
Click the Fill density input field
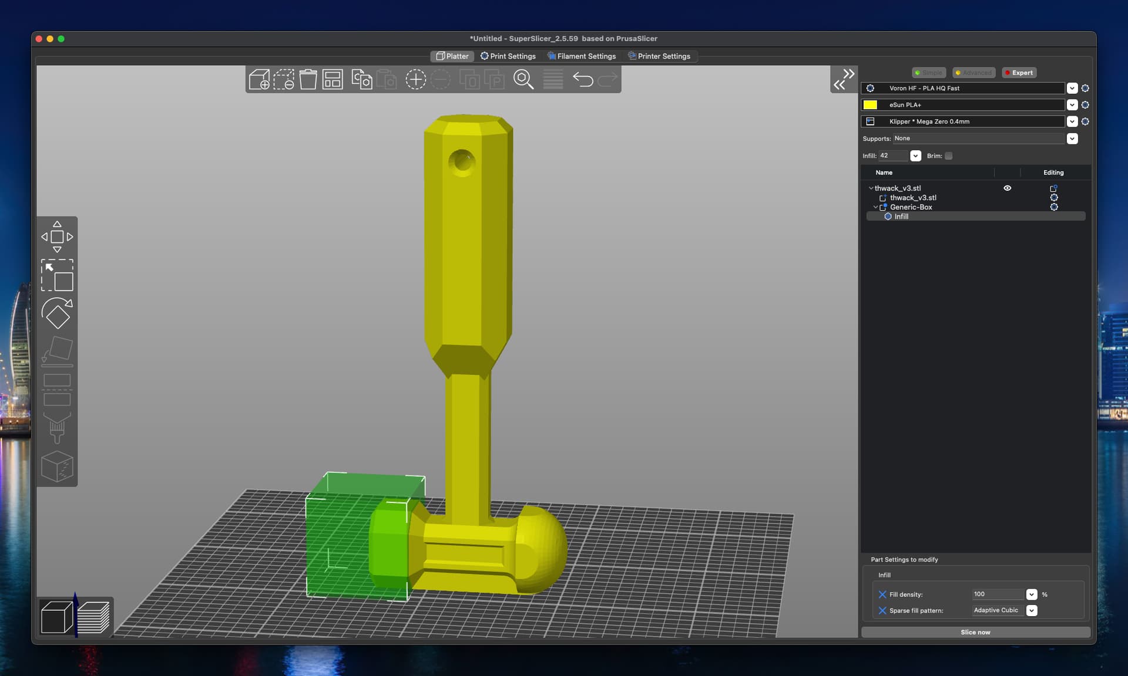[998, 594]
